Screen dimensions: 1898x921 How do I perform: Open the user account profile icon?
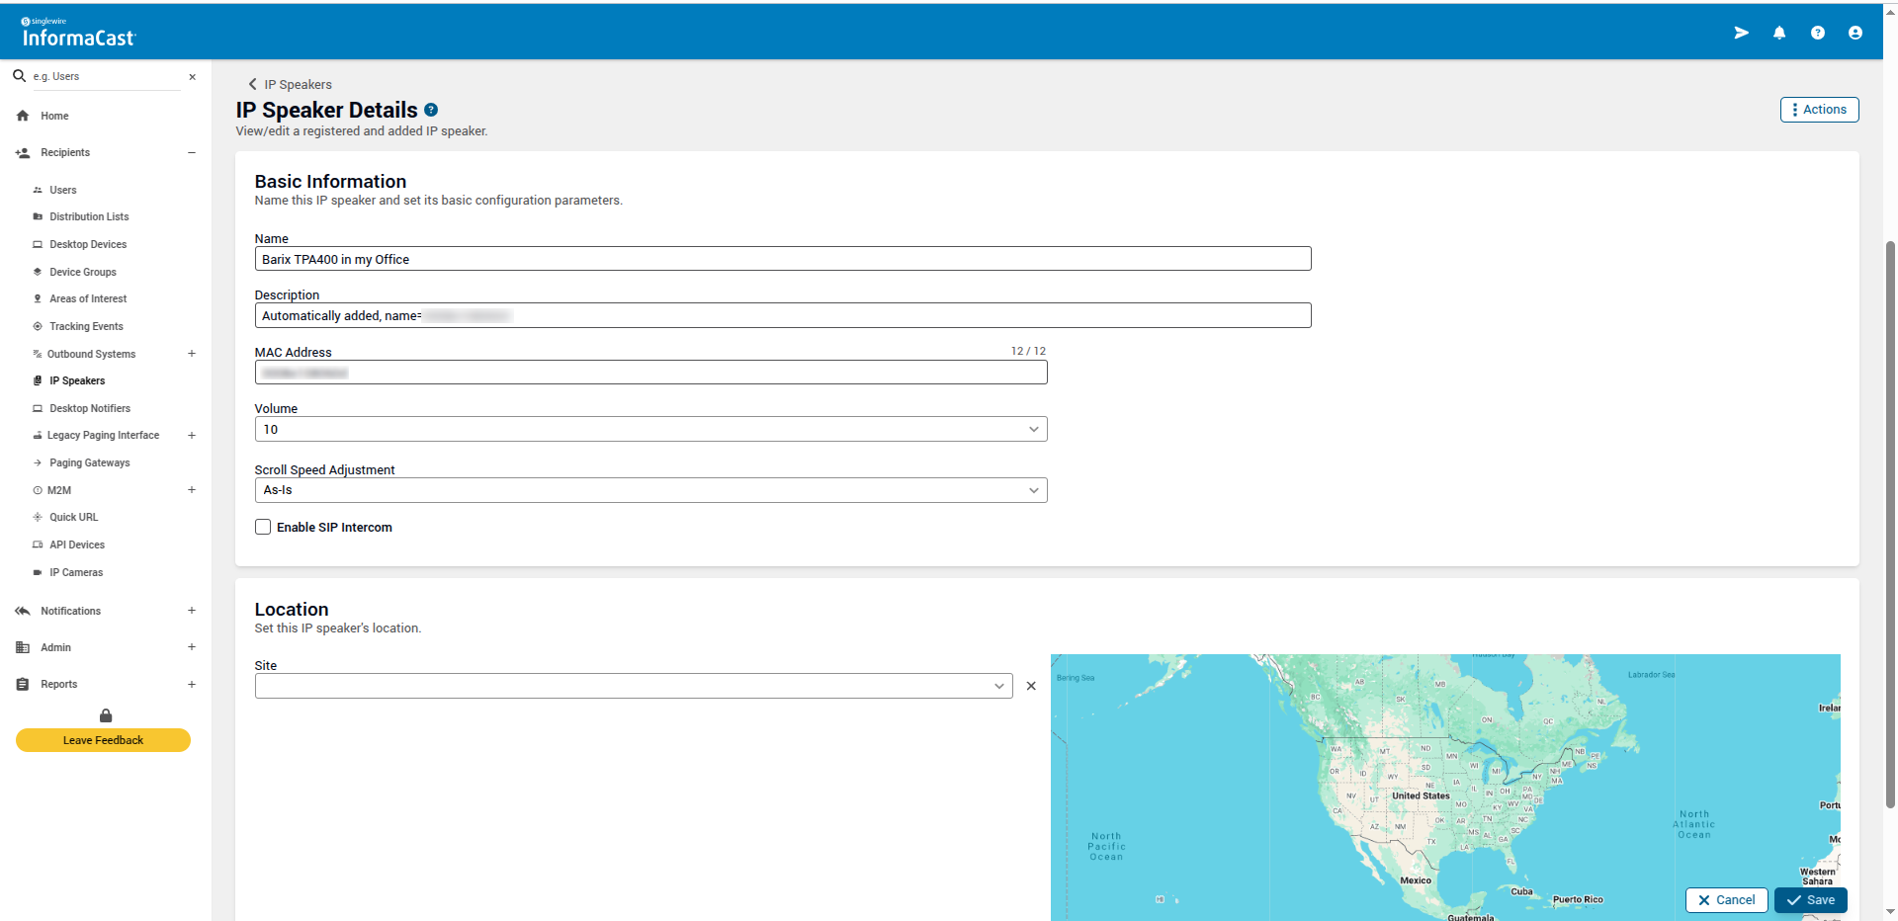1855,33
